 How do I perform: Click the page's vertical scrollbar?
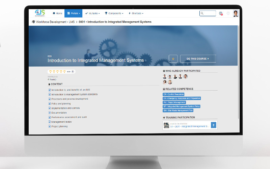click(238, 68)
